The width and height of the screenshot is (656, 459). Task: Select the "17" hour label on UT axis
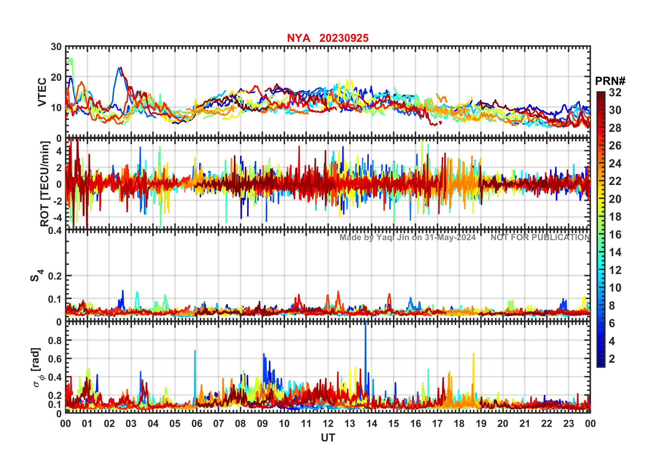[x=437, y=423]
